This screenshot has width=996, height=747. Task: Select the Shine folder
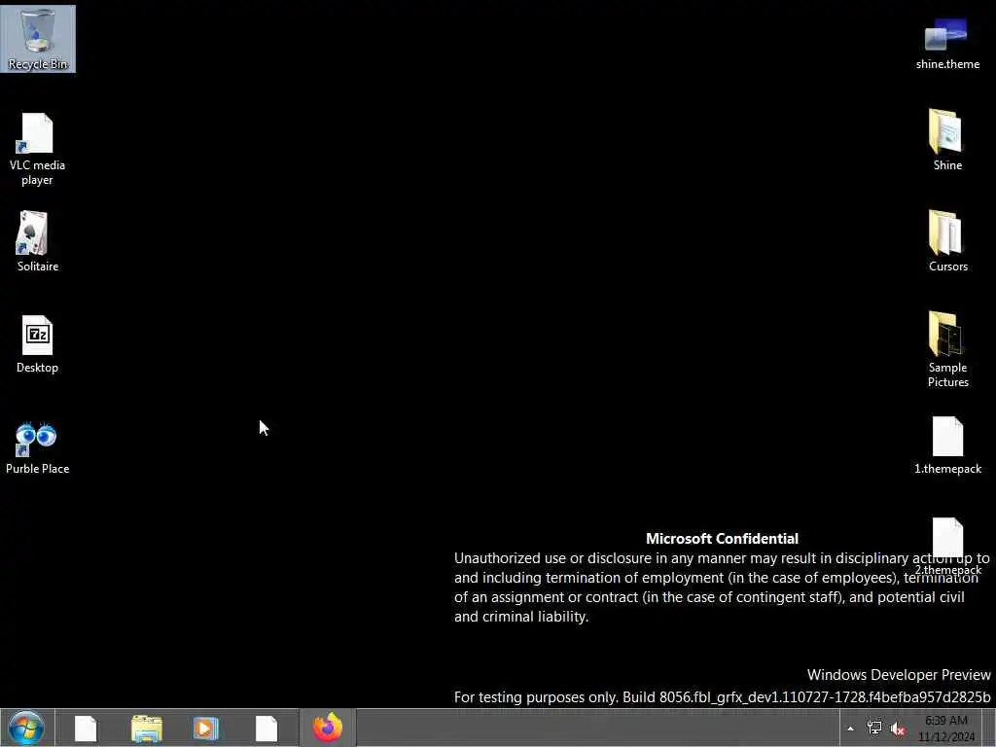tap(947, 140)
